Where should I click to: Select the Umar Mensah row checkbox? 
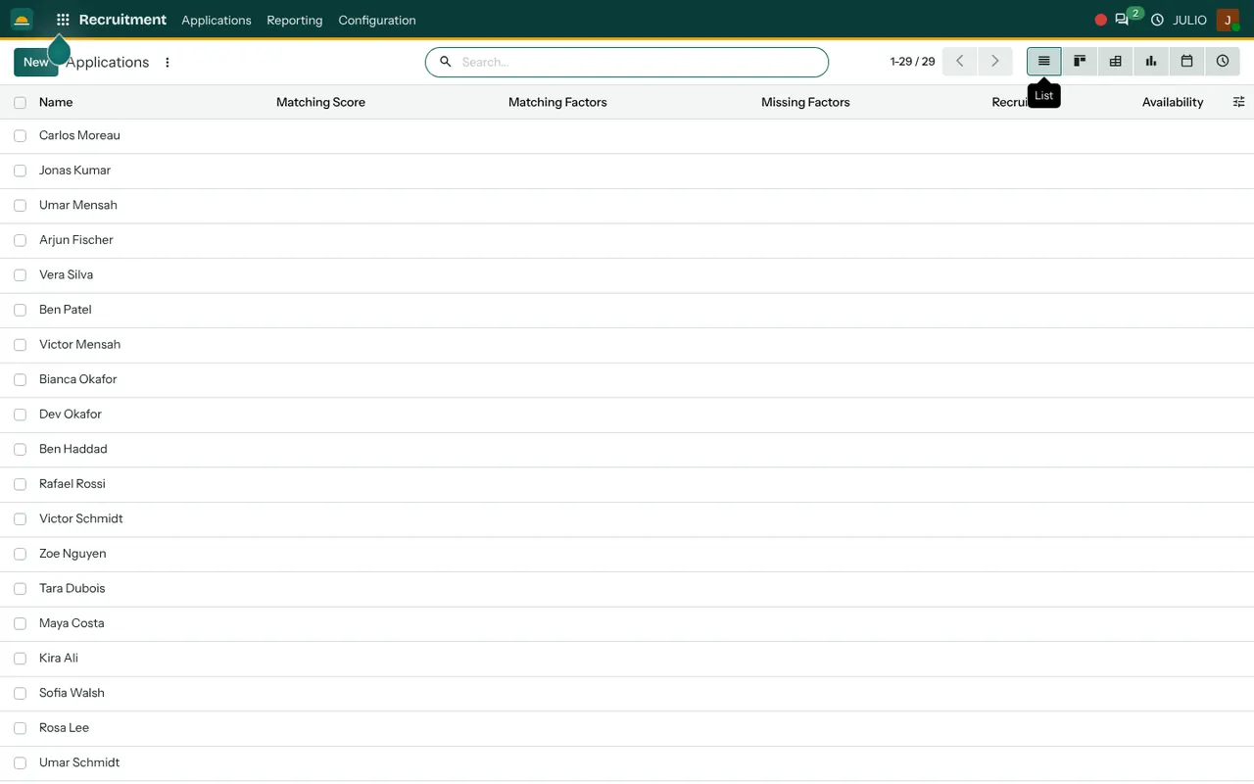tap(20, 206)
